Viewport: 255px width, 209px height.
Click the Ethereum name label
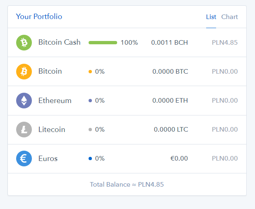pos(55,101)
